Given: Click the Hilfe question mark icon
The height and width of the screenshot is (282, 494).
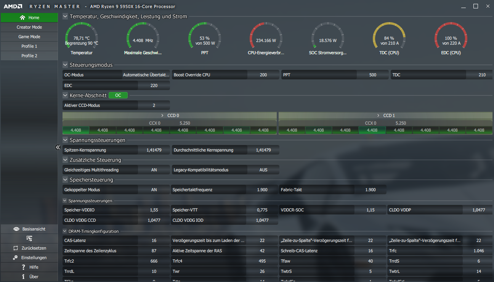Looking at the screenshot, I should click(24, 267).
